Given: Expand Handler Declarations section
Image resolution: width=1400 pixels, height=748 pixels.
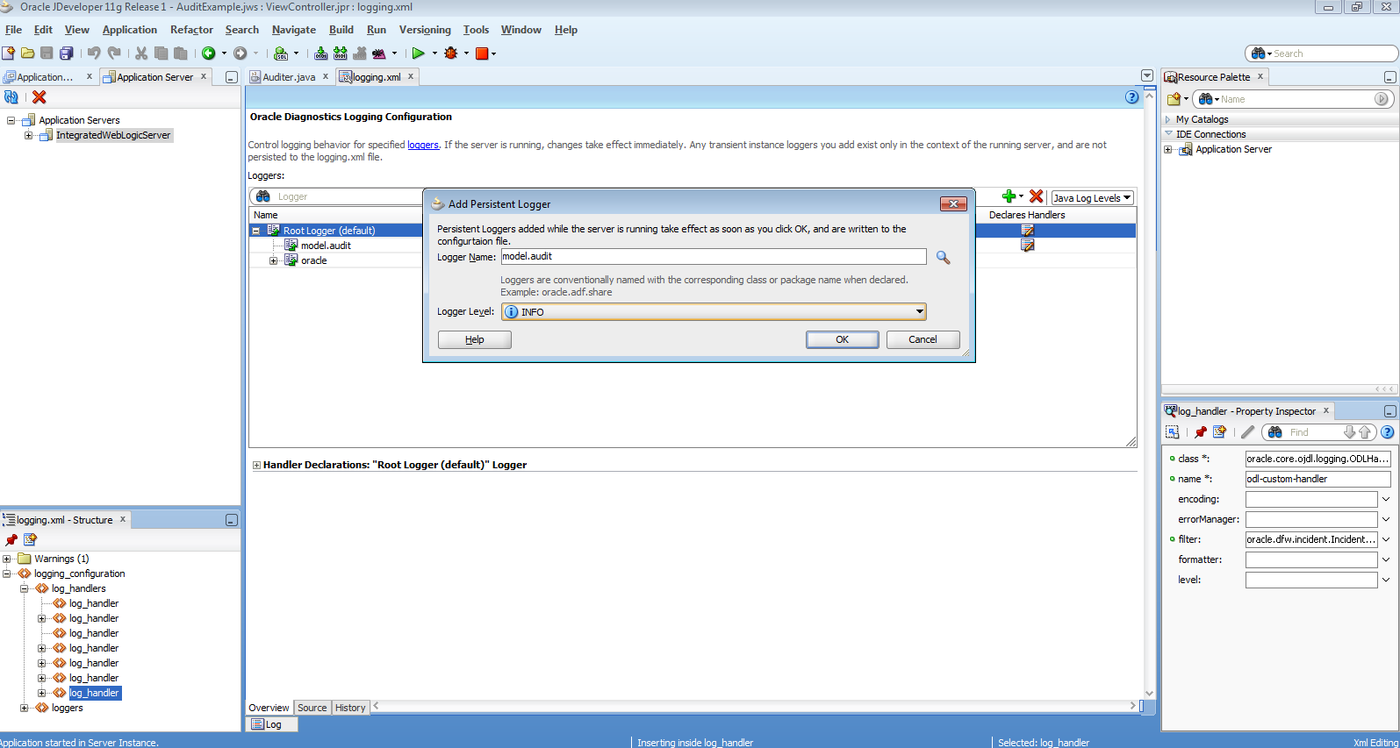Looking at the screenshot, I should point(256,466).
